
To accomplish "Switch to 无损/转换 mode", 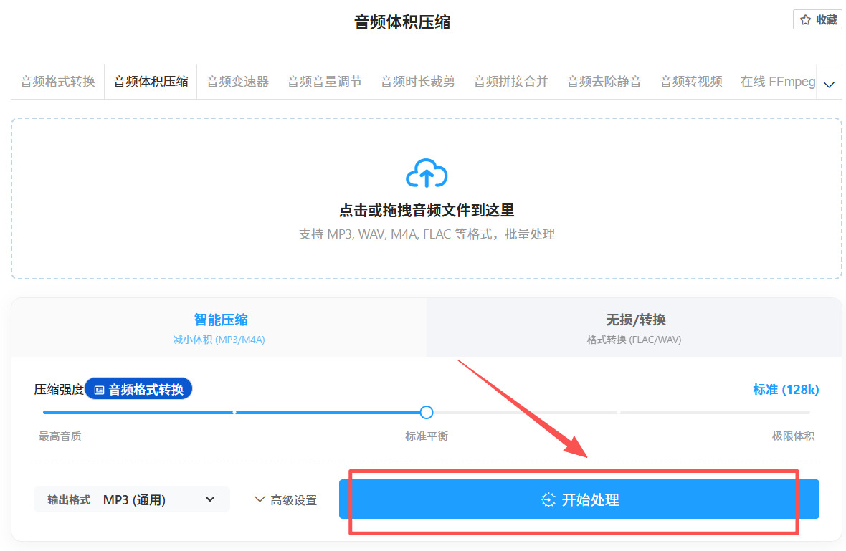I will coord(634,327).
